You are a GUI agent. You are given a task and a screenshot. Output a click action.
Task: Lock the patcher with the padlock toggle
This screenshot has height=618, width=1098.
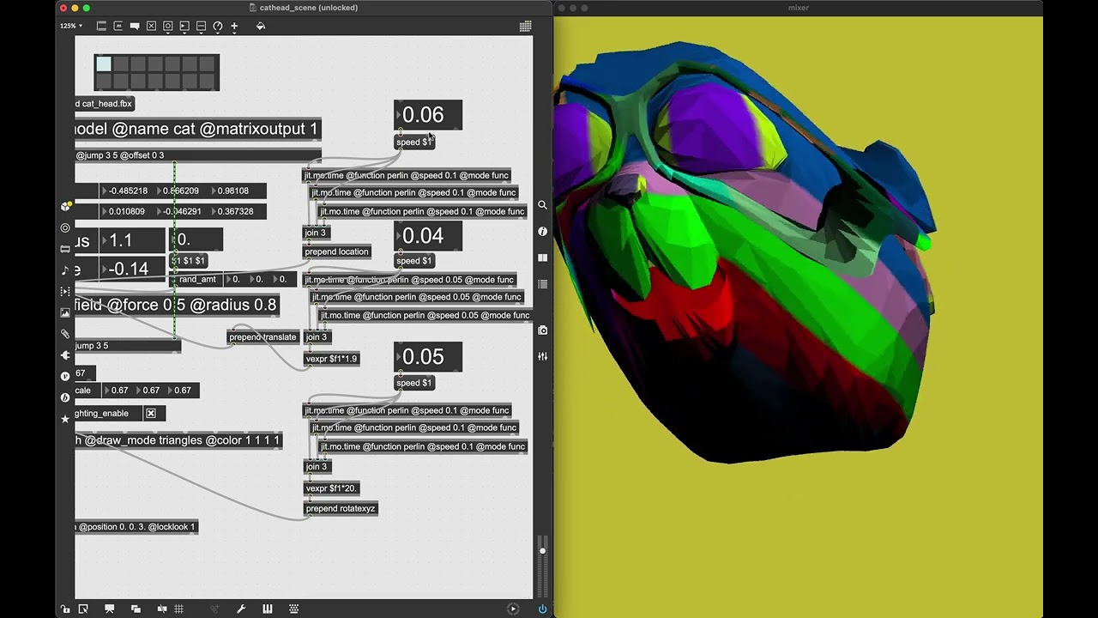(64, 609)
